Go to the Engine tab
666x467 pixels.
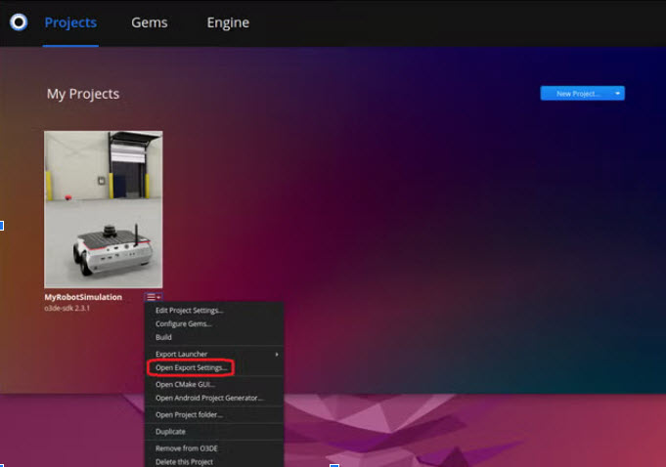pos(228,22)
